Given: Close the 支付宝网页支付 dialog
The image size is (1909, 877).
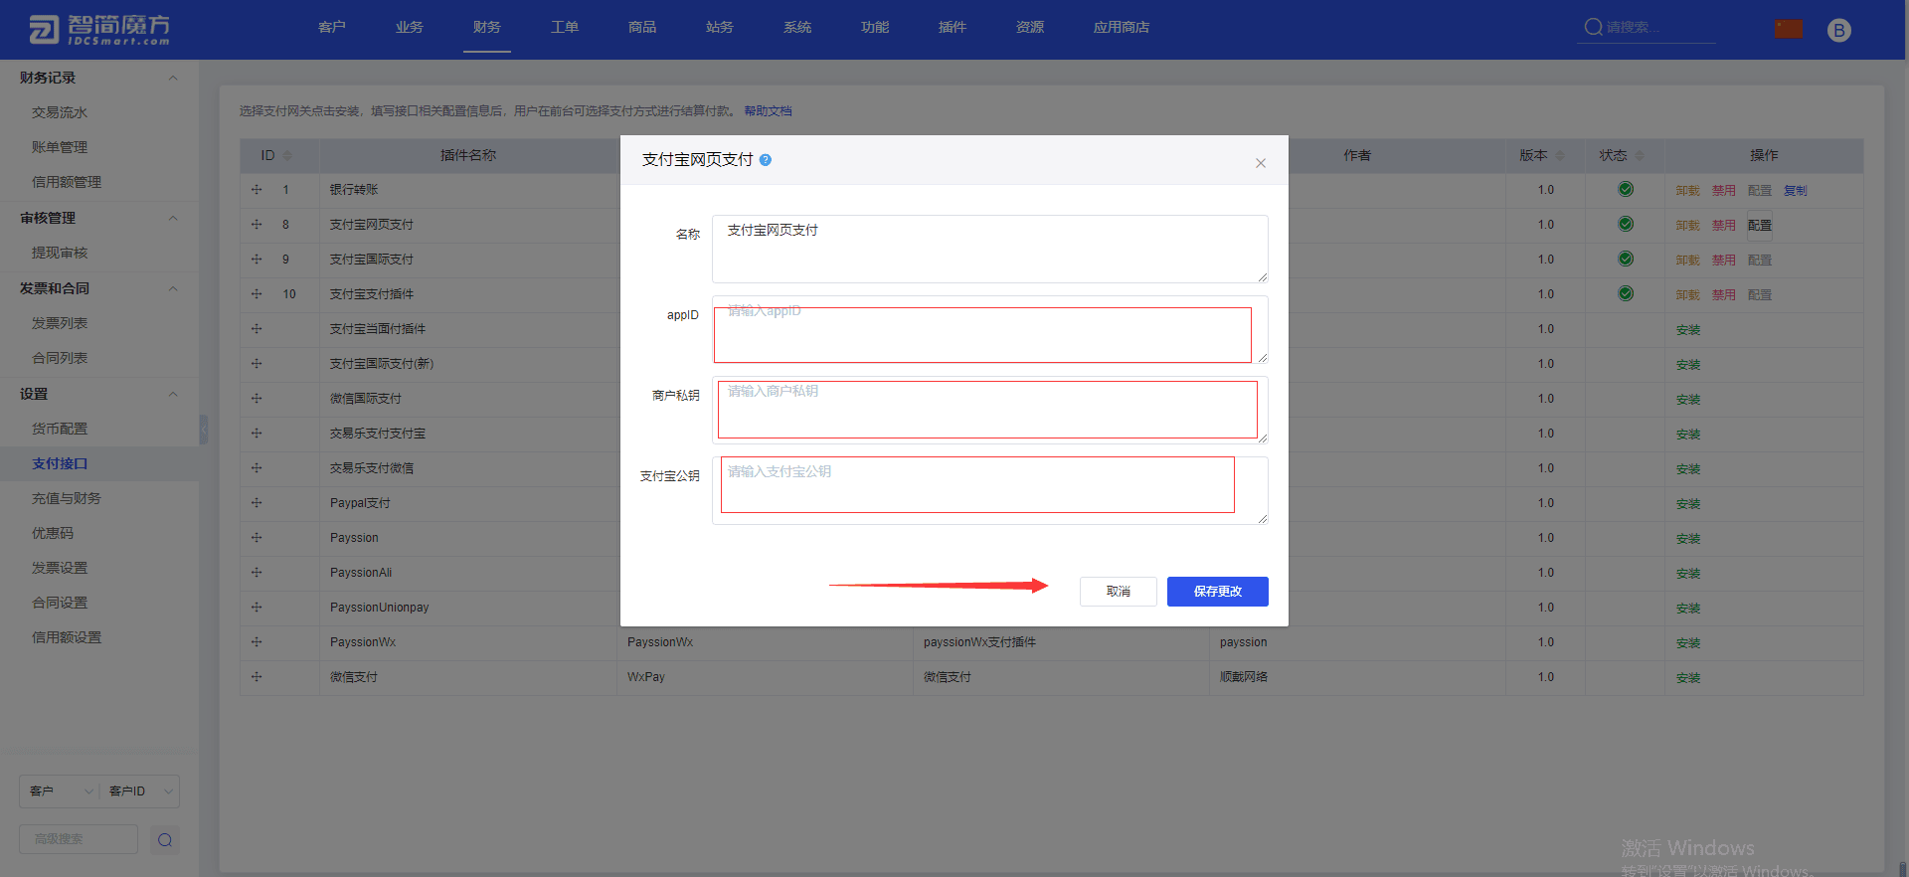Looking at the screenshot, I should (x=1260, y=163).
